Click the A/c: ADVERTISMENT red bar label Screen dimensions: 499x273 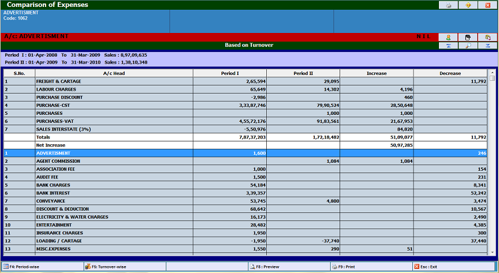pyautogui.click(x=36, y=36)
